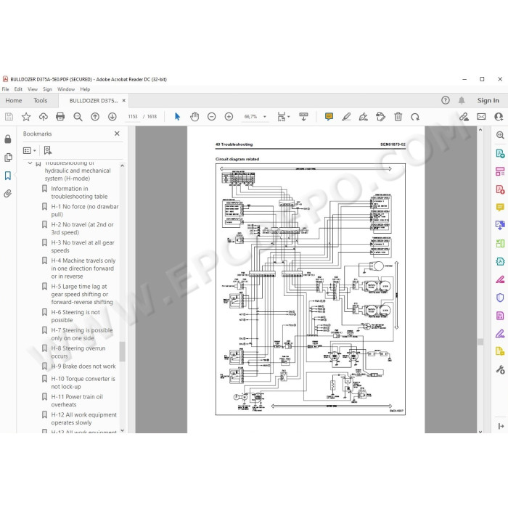Screen dimensions: 508x508
Task: Open the Sign menu
Action: coord(47,89)
